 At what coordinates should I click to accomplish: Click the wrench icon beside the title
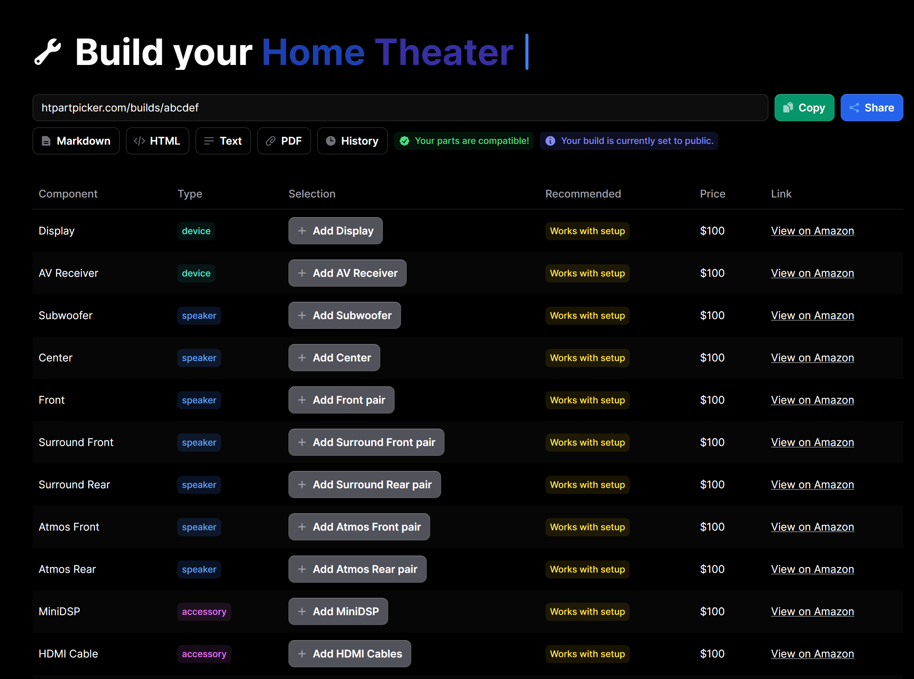tap(48, 52)
